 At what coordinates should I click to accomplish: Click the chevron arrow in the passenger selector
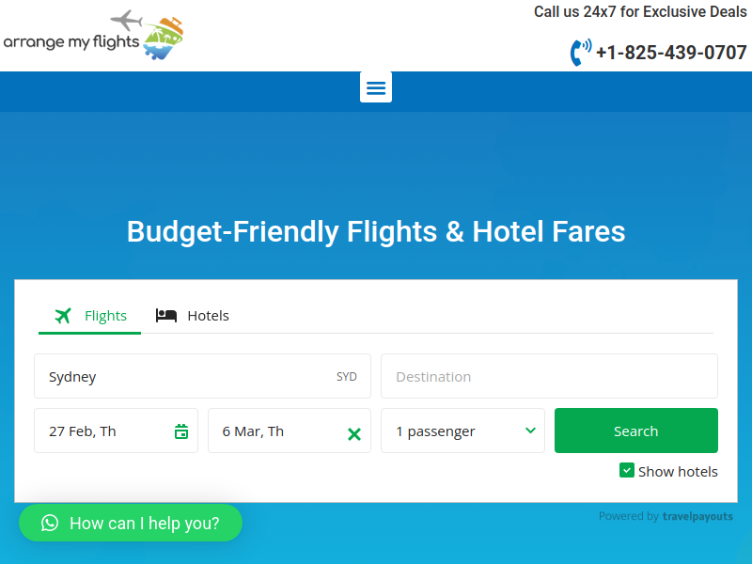[530, 431]
